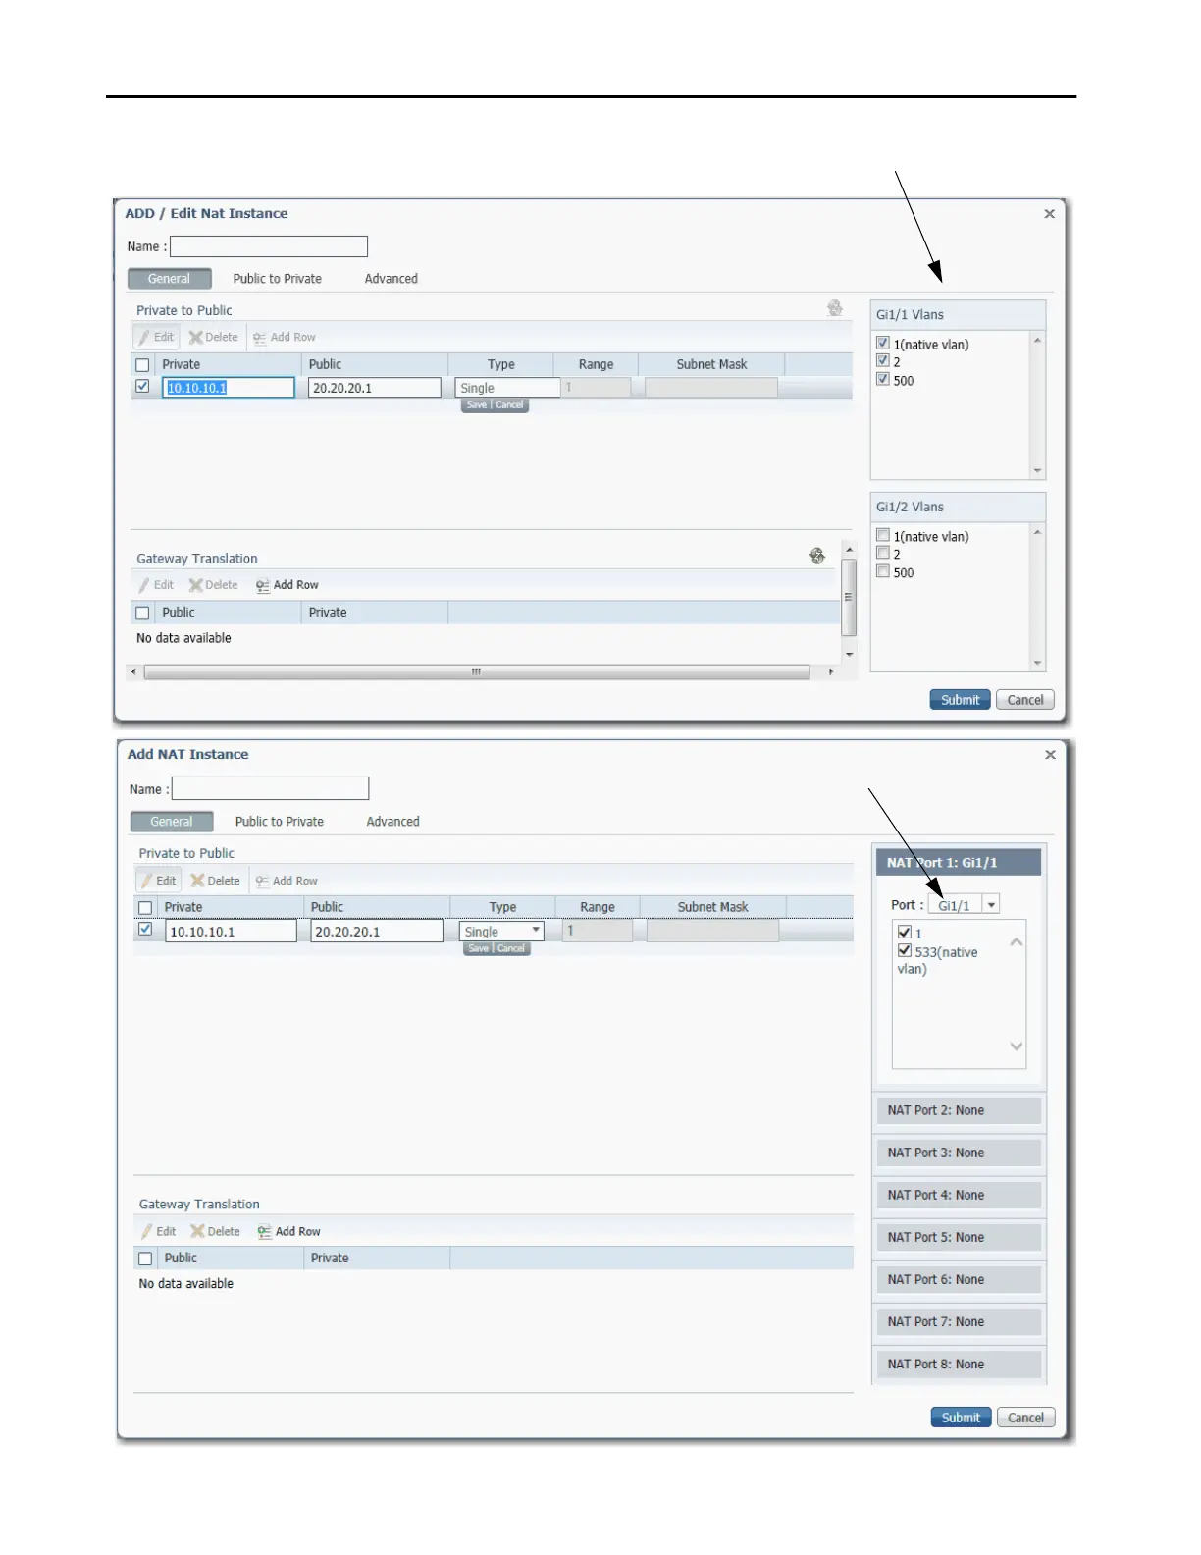Click Name field in ADD / Edit Nat Instance
Image resolution: width=1201 pixels, height=1555 pixels.
coord(269,246)
